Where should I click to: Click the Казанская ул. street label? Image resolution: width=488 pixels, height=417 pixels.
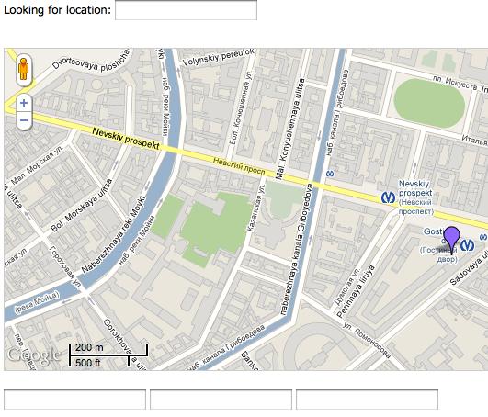pos(256,207)
